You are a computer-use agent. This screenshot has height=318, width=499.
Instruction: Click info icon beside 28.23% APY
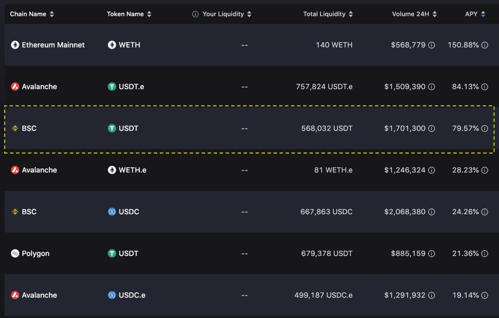point(484,170)
